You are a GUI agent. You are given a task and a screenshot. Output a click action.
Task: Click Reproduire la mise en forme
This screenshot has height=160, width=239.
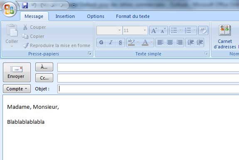tap(57, 45)
